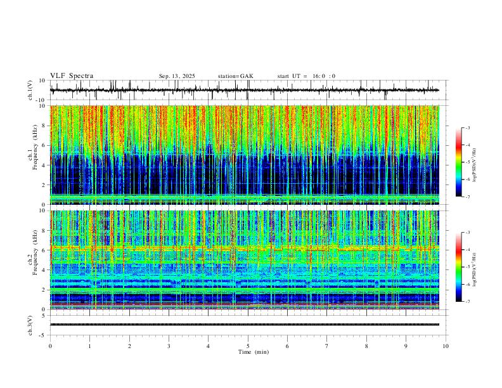This screenshot has width=502, height=388.
Task: Select the ch.2 "Frequency (kHz)" axis label
Action: point(35,252)
